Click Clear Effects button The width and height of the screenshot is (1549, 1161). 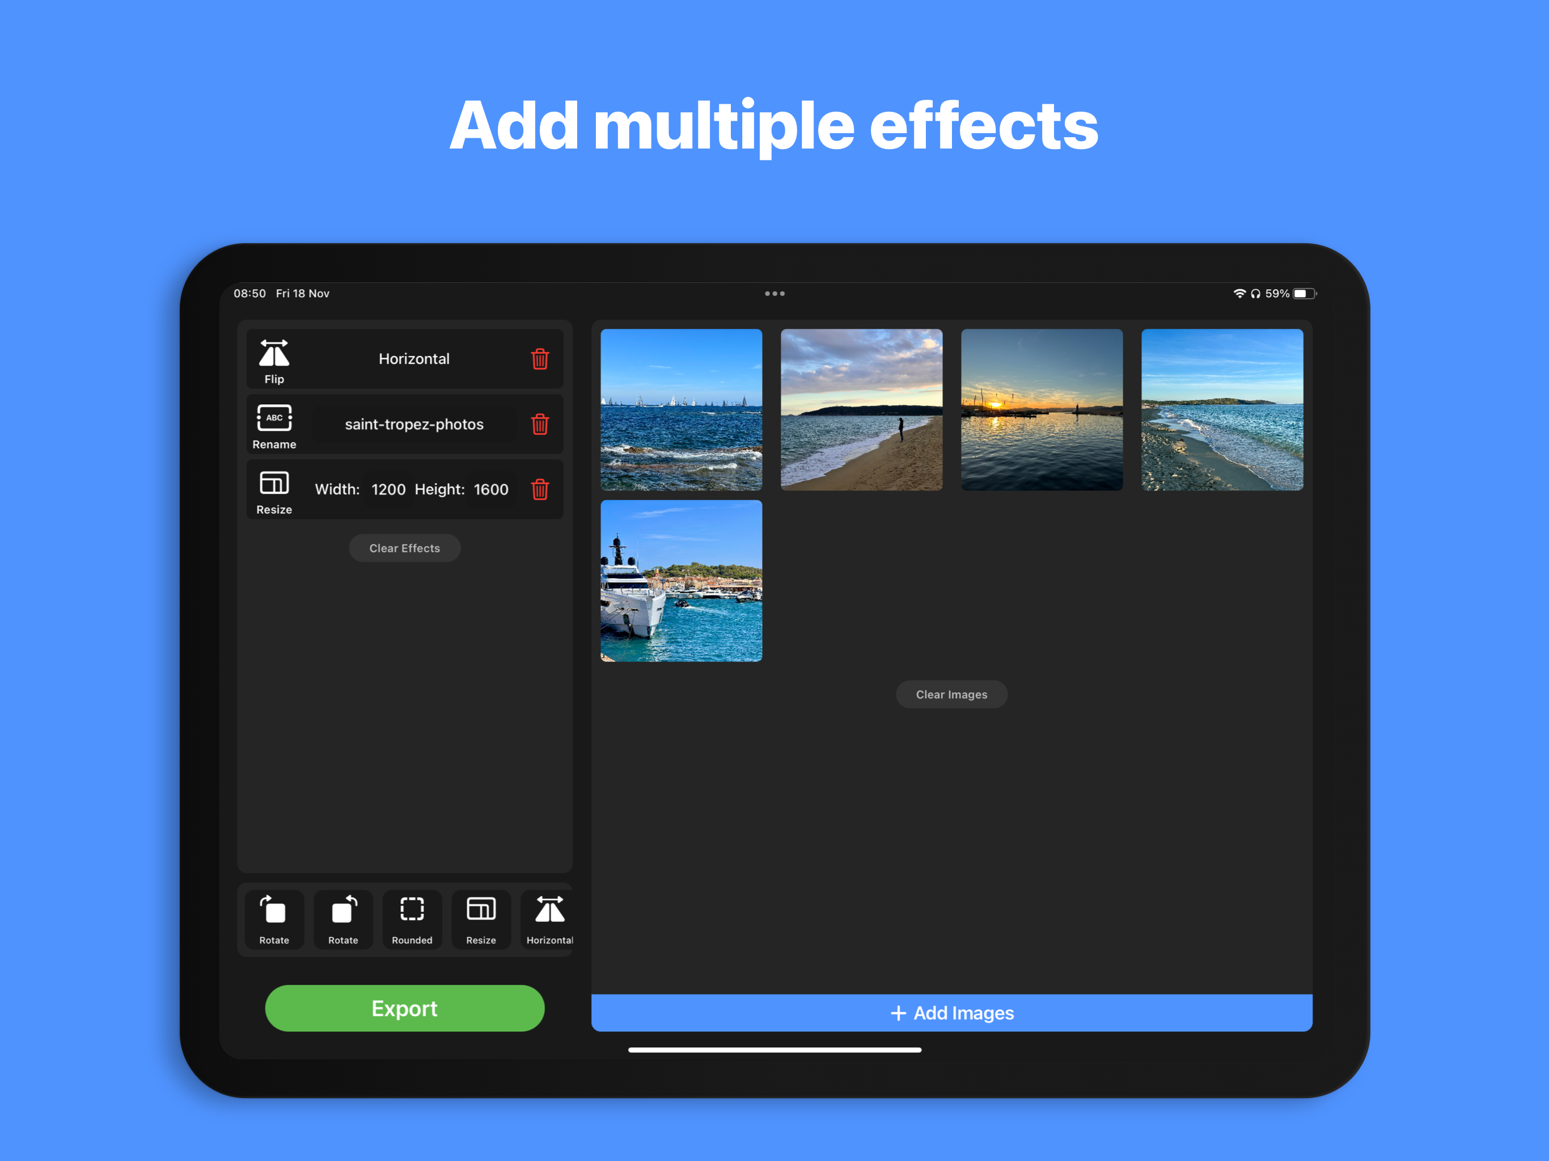pyautogui.click(x=405, y=548)
